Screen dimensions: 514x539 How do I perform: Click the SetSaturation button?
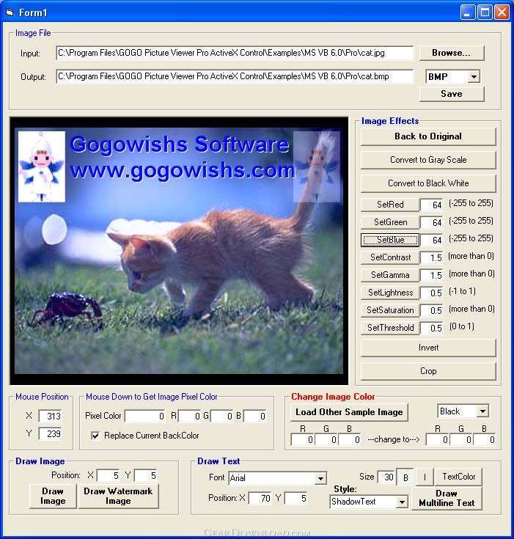[390, 310]
